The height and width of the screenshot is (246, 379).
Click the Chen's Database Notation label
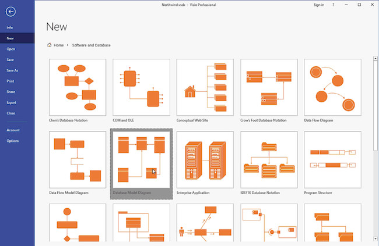[x=68, y=120]
